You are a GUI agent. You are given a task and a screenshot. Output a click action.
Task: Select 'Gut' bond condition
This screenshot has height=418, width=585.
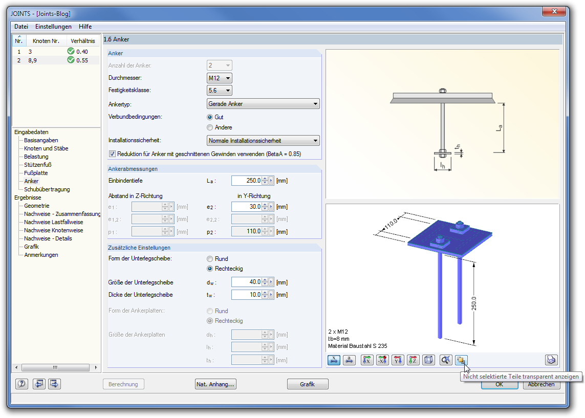(210, 117)
